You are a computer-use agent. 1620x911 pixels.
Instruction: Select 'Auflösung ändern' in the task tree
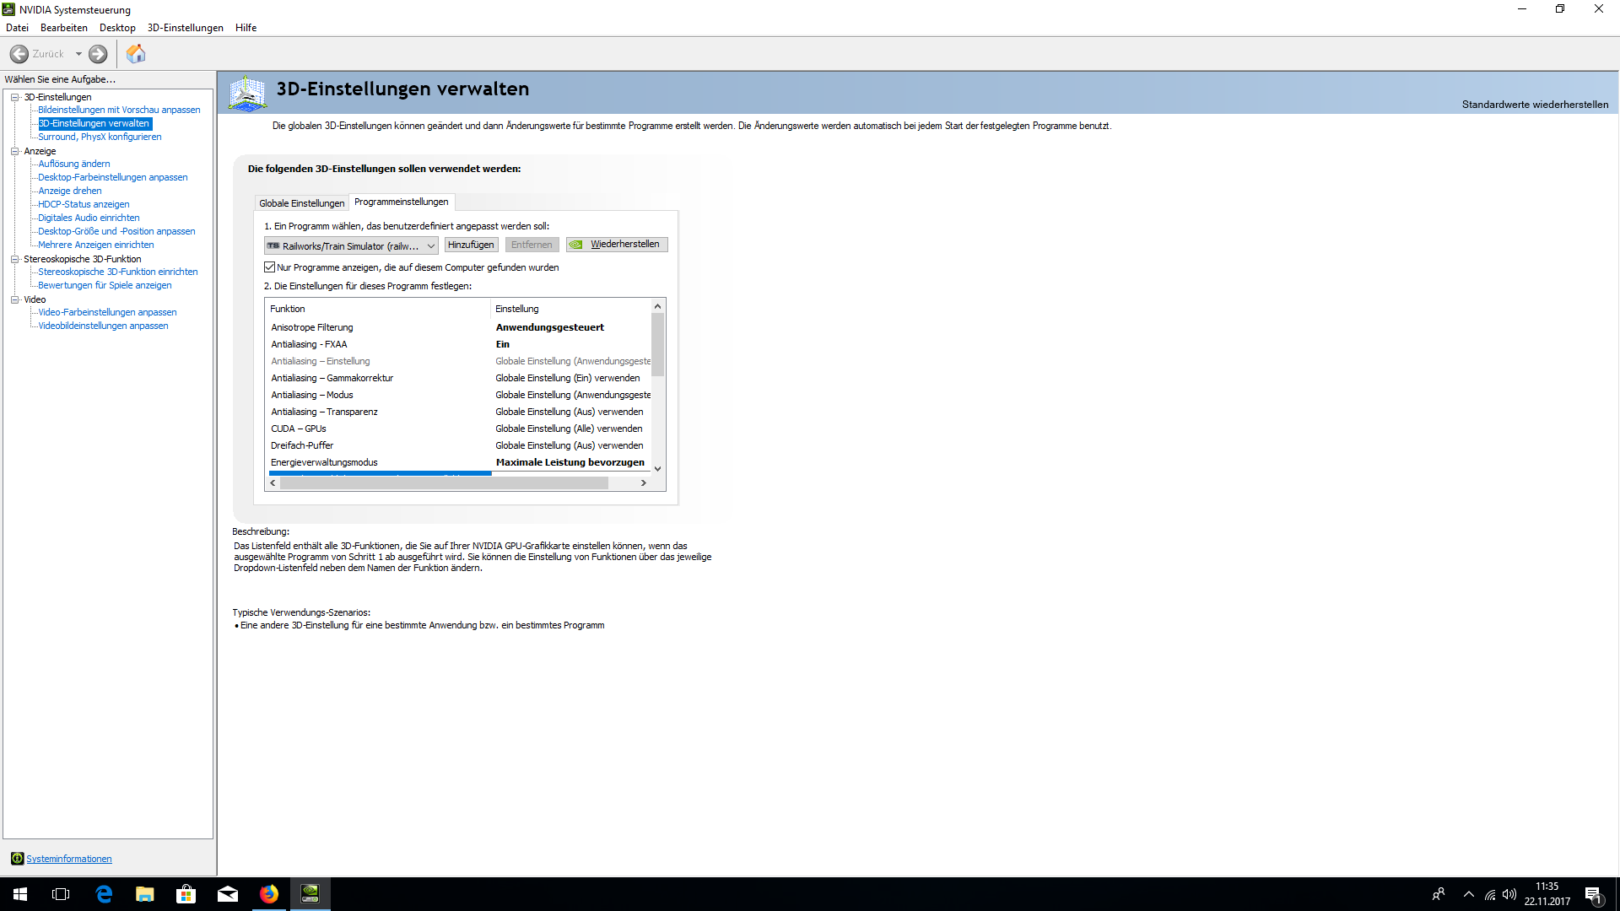[x=74, y=164]
